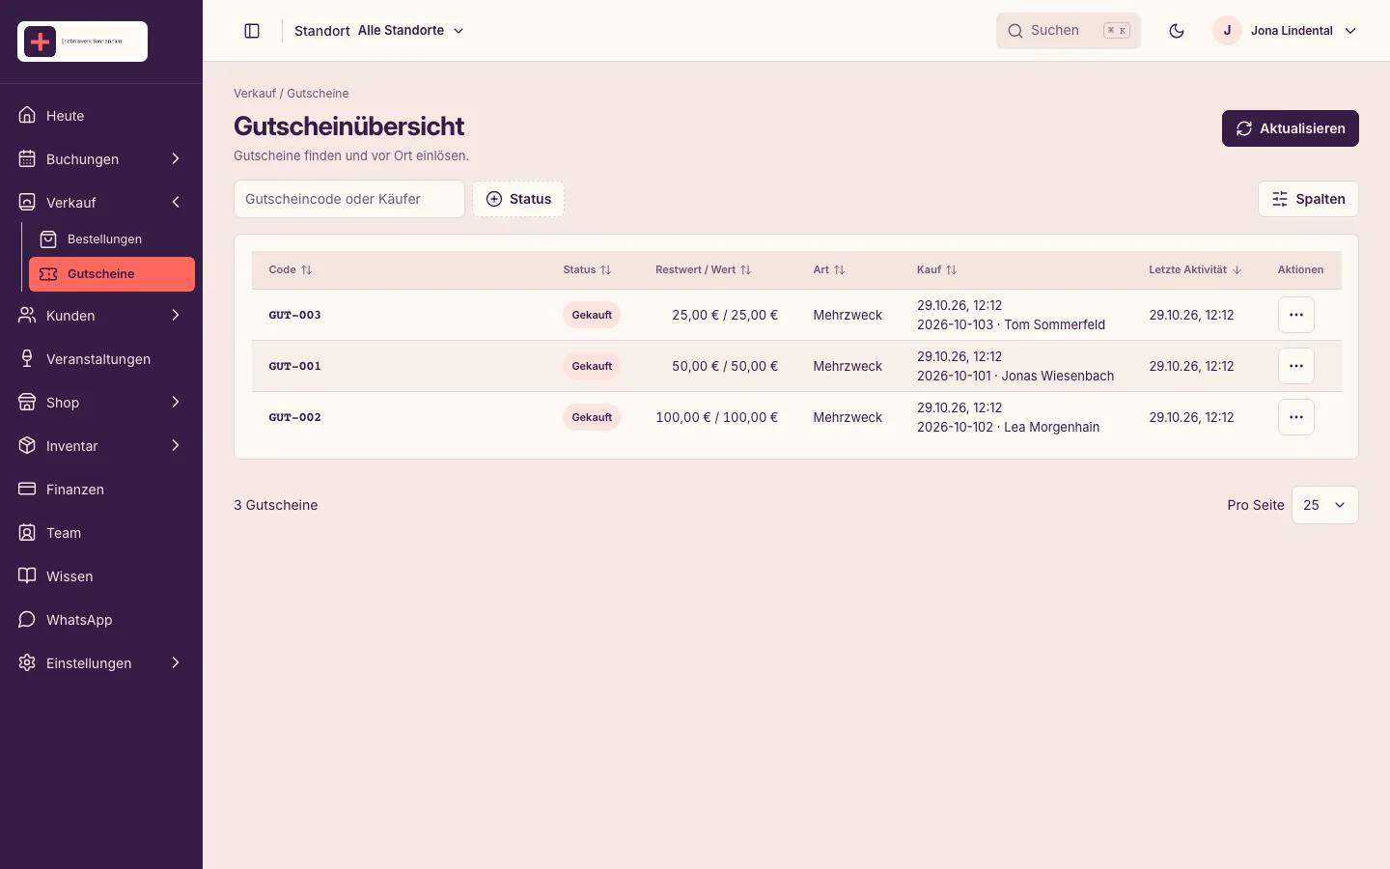
Task: Click the Verkauf breadcrumb link
Action: [255, 94]
